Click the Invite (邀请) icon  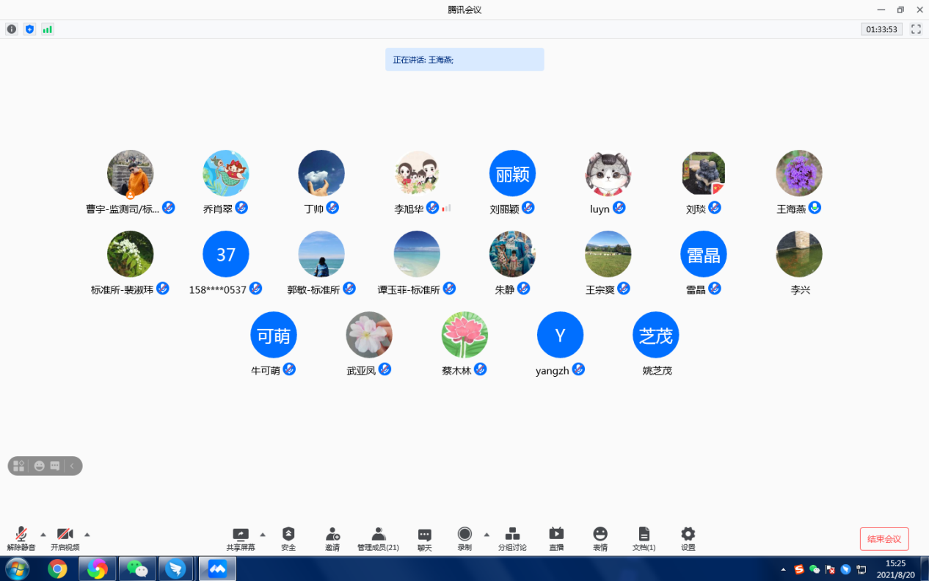pyautogui.click(x=332, y=535)
